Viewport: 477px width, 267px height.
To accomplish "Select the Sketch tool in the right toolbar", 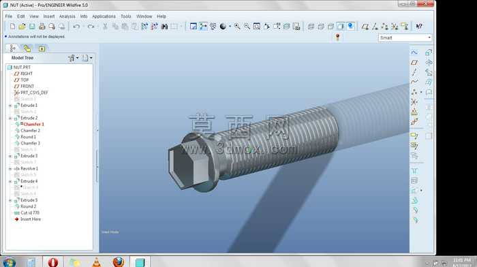I will (x=414, y=52).
